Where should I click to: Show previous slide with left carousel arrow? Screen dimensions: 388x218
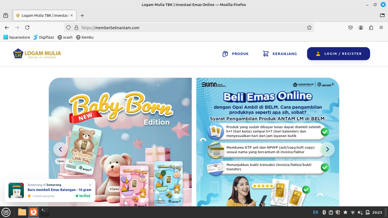click(x=61, y=149)
